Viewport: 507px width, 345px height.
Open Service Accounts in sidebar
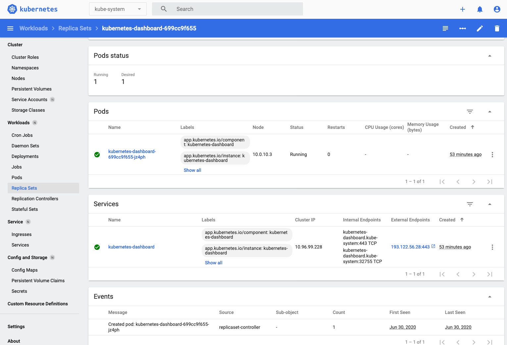29,99
